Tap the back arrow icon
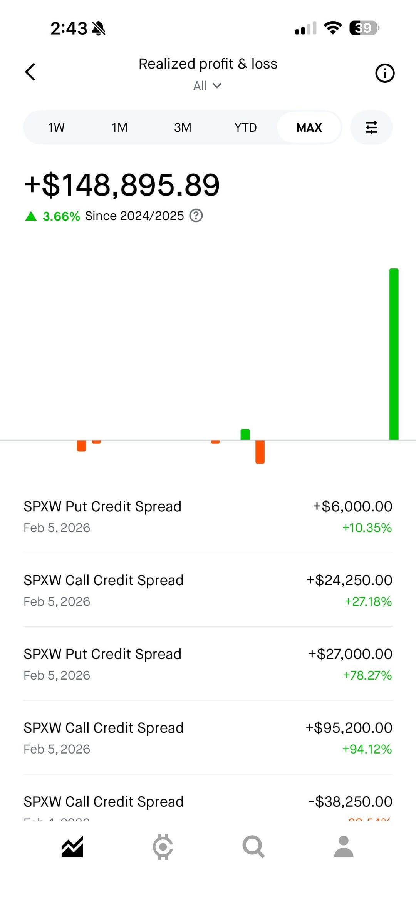416x901 pixels. tap(30, 72)
